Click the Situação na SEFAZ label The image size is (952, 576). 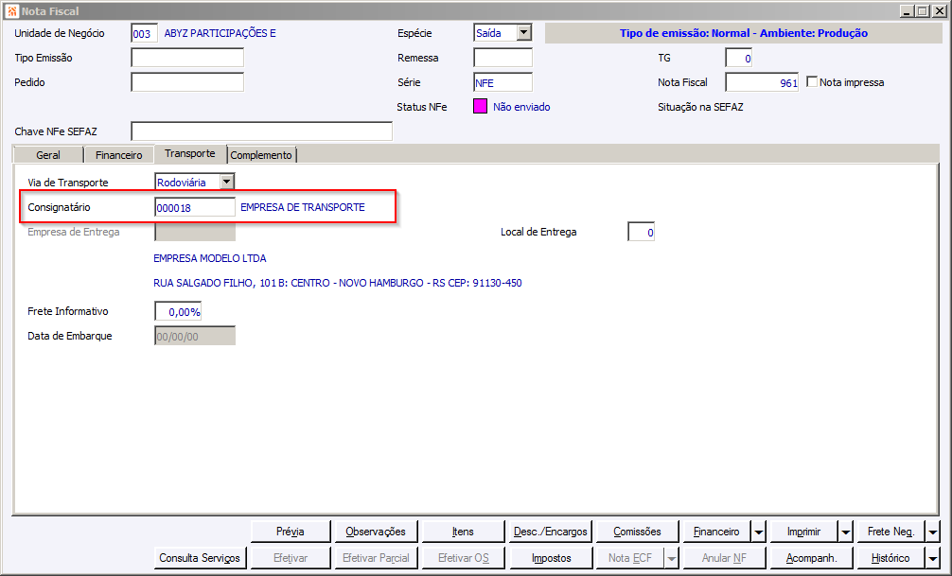point(700,107)
